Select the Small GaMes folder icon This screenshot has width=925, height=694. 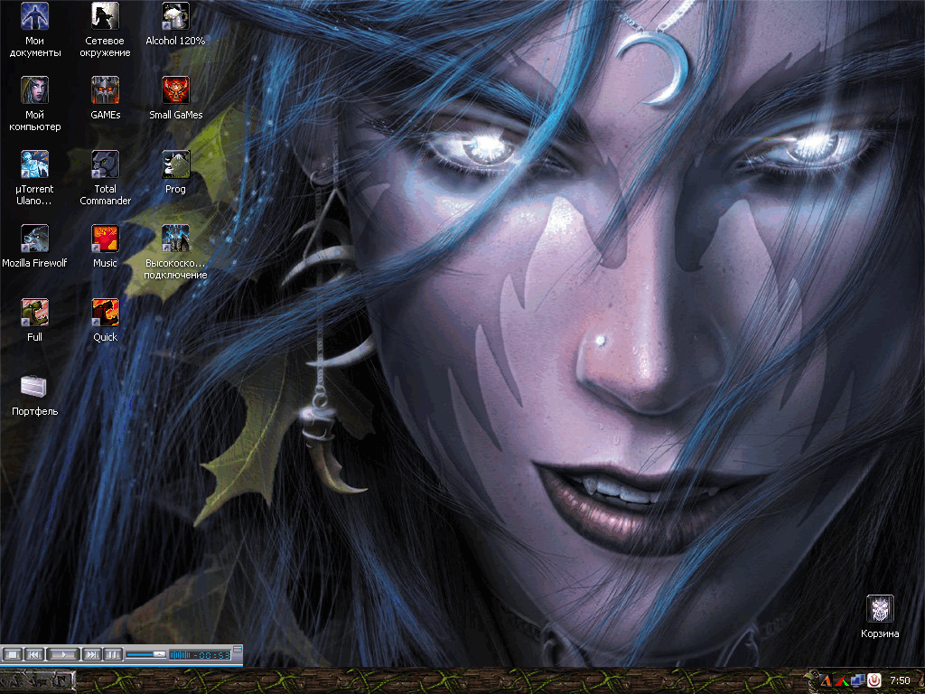175,90
